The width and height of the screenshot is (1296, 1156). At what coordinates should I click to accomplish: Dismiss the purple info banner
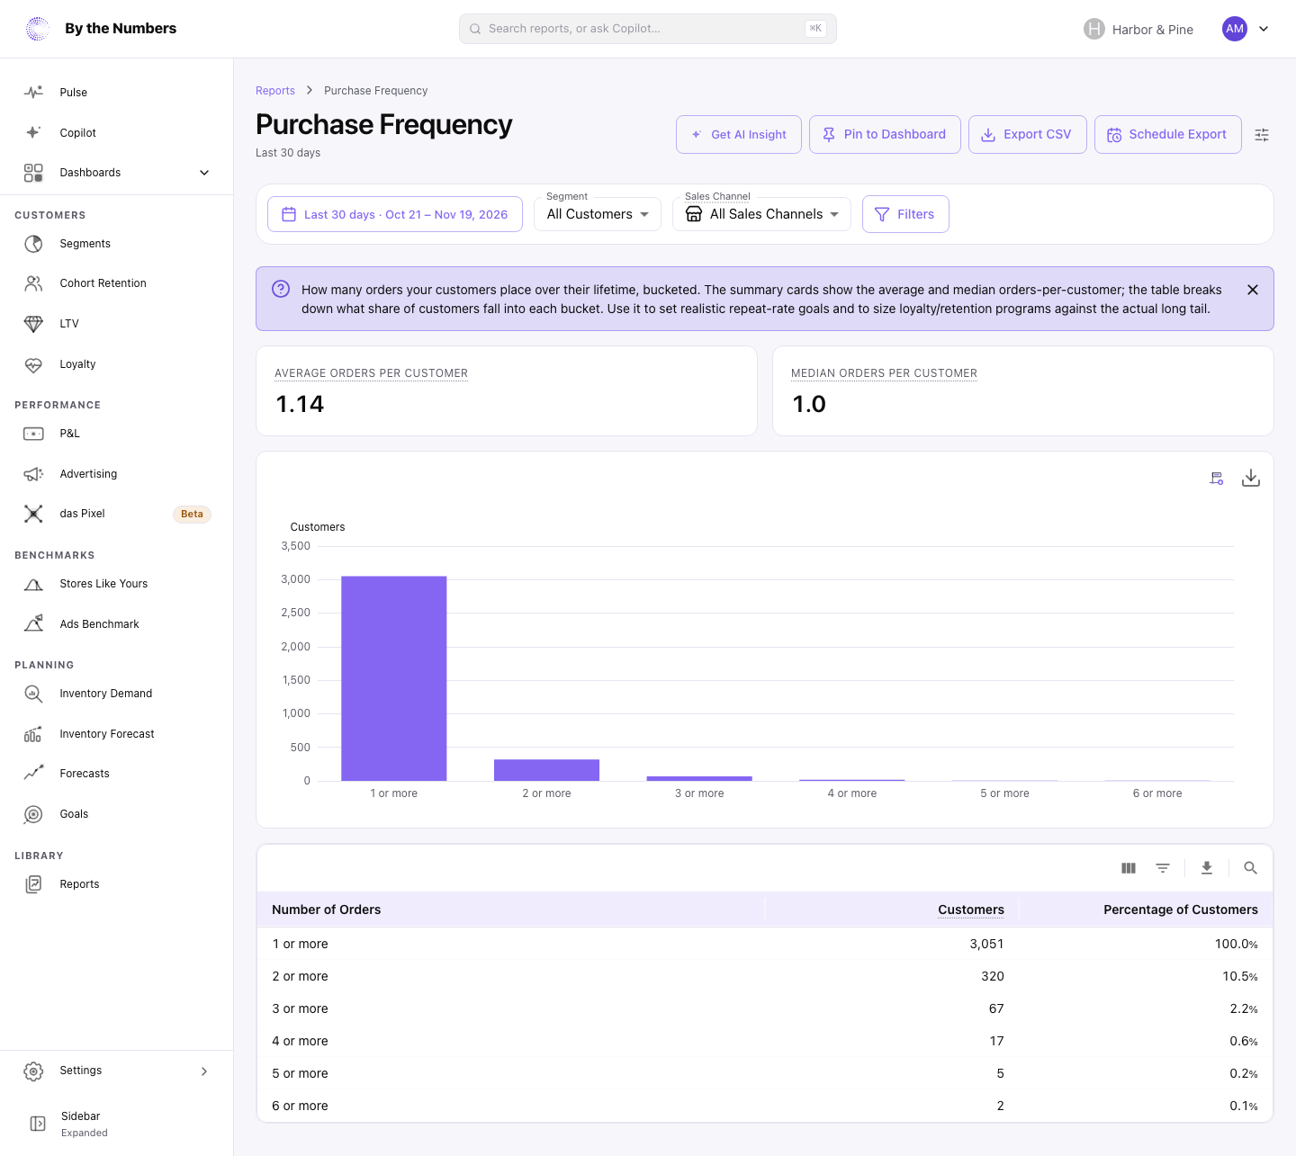click(x=1253, y=290)
